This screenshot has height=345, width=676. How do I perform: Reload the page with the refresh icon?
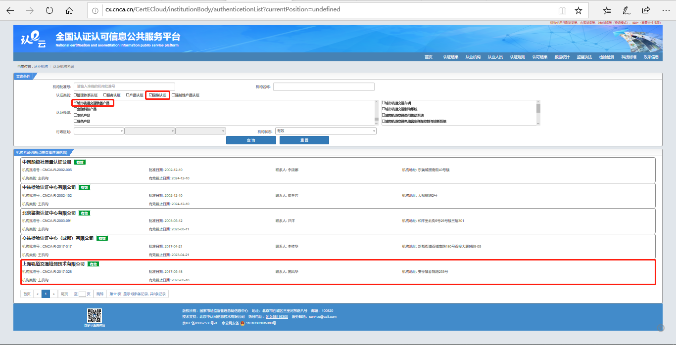click(49, 10)
